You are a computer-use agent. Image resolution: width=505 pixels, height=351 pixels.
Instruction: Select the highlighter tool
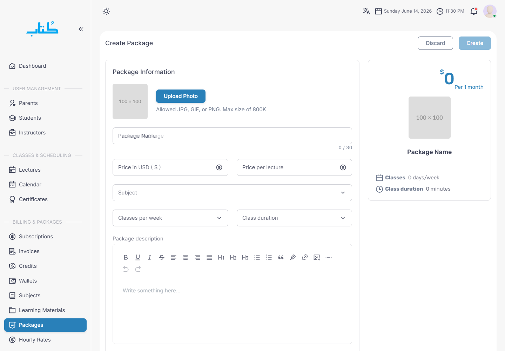click(x=293, y=257)
